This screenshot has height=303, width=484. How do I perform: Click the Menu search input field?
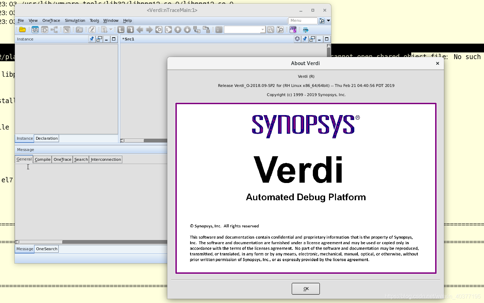pyautogui.click(x=303, y=21)
